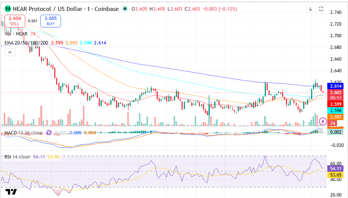Click the 2.605 BUY button
The width and height of the screenshot is (348, 198).
tap(50, 21)
